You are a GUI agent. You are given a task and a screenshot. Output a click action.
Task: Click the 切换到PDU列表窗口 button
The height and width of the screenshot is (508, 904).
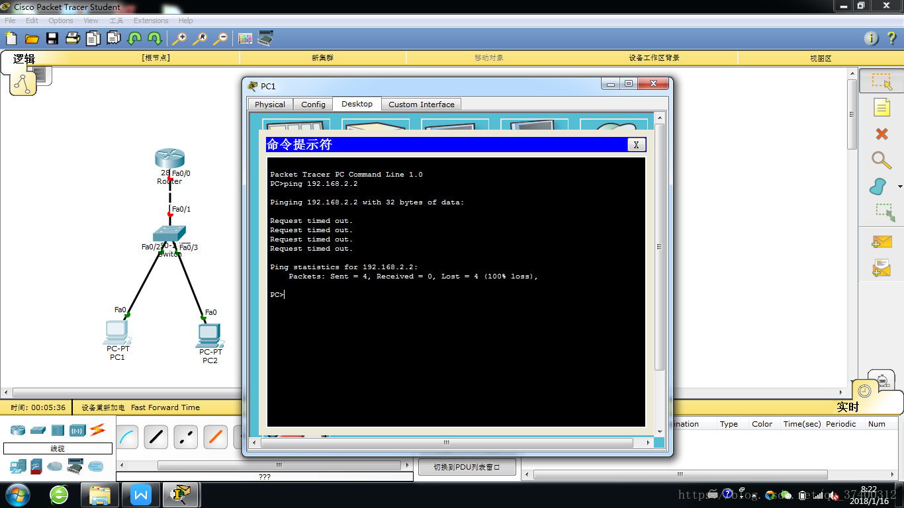467,467
